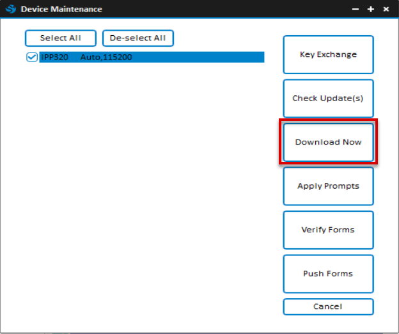
Task: Click the highlighted Download Now button
Action: coord(328,142)
